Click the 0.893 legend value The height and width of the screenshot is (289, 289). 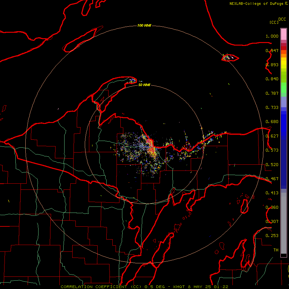pos(272,65)
